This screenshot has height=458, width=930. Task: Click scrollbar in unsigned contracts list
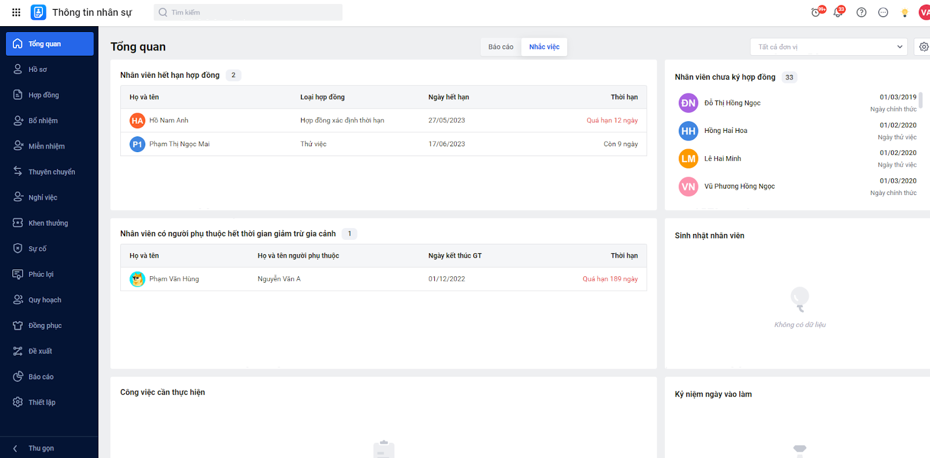click(x=921, y=100)
